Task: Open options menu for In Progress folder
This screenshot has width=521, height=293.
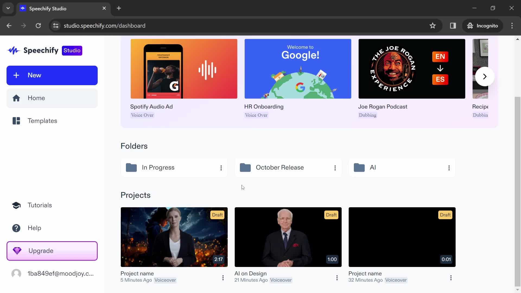Action: (x=221, y=168)
